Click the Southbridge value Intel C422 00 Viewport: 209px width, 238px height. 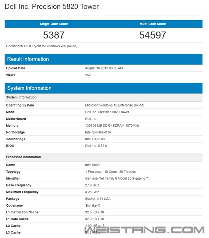pos(95,139)
